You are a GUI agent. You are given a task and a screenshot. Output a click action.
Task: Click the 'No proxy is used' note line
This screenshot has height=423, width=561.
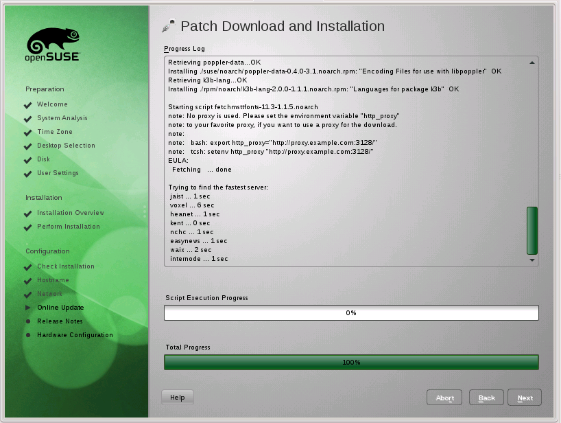(284, 116)
